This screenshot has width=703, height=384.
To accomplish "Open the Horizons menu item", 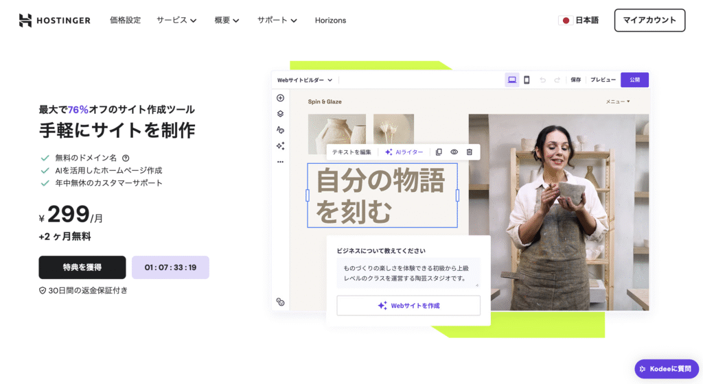I will 330,21.
